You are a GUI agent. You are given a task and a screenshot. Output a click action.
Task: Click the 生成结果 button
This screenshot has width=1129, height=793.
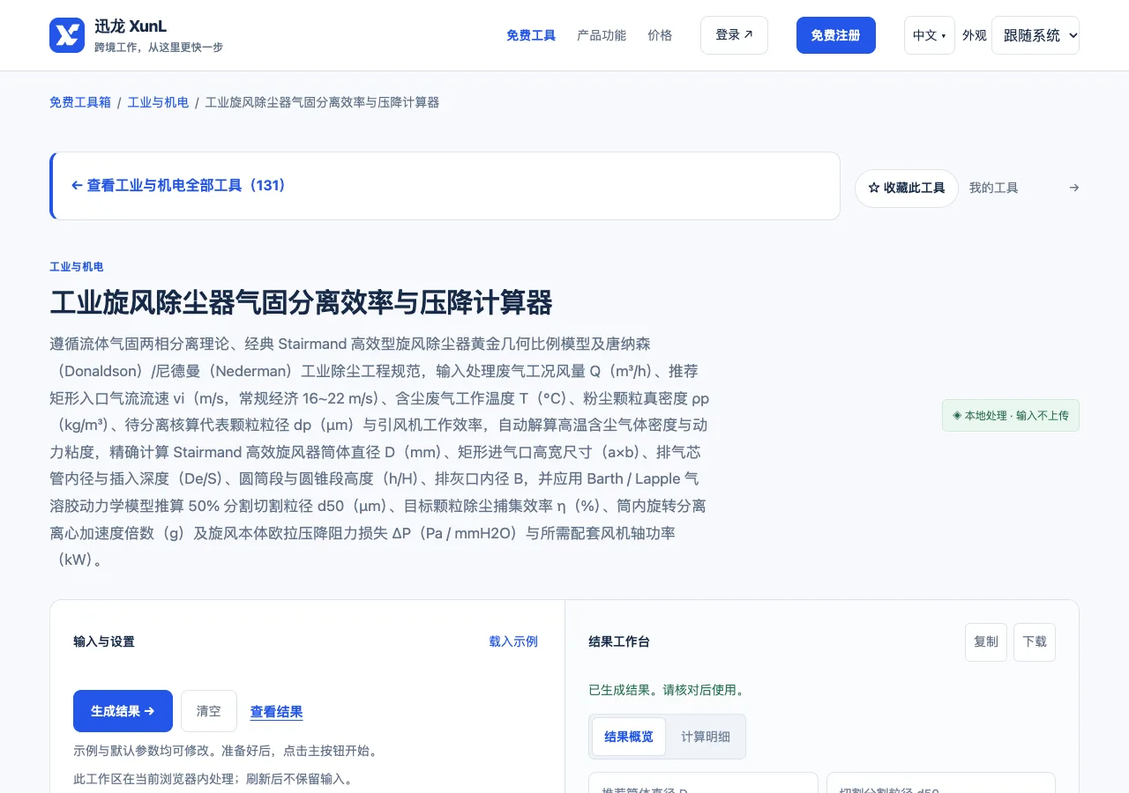(123, 711)
